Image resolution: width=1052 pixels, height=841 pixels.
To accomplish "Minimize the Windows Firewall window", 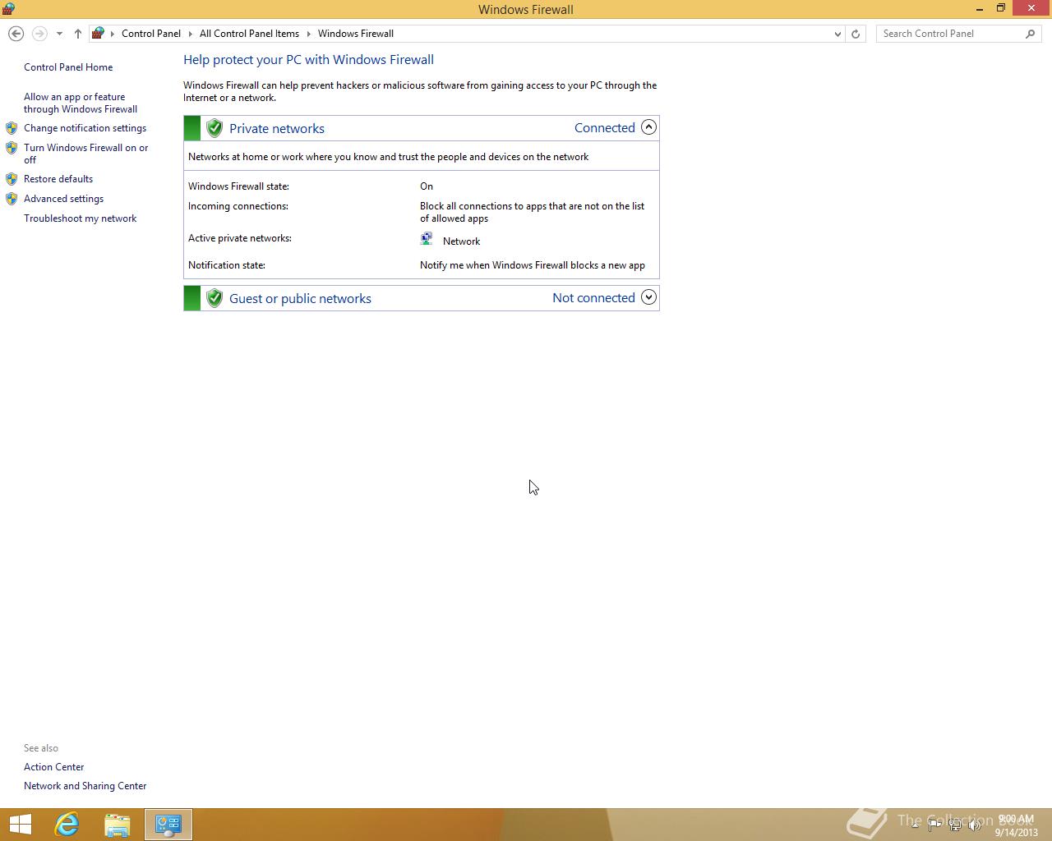I will 980,9.
